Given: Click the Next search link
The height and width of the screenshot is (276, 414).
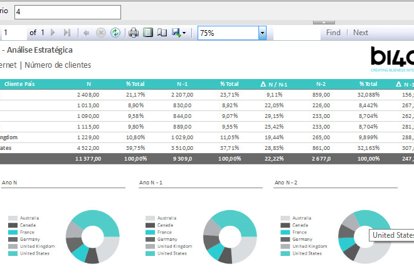Looking at the screenshot, I should (x=361, y=33).
